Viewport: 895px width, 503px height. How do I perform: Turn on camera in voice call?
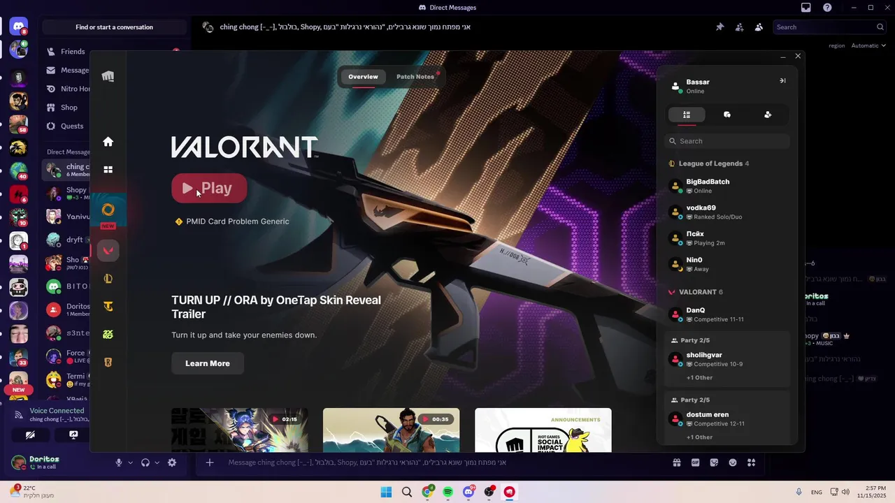tap(30, 435)
